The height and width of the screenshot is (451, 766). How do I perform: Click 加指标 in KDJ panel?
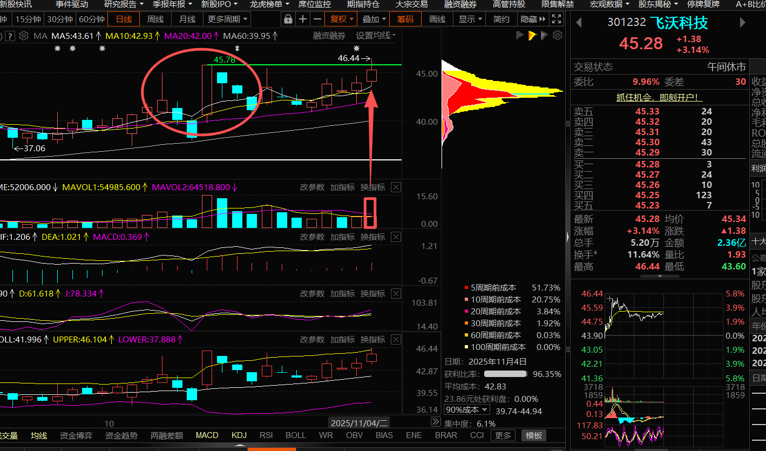(x=343, y=294)
